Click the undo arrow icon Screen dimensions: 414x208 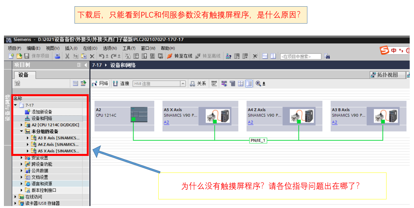[x=102, y=56]
